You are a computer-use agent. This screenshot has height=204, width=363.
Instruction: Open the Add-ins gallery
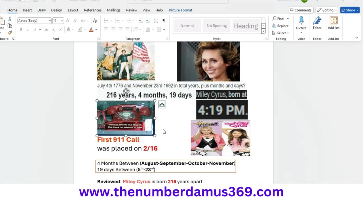pos(334,23)
